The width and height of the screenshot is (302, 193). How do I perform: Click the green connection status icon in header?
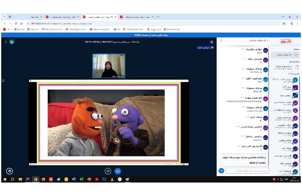tap(12, 41)
